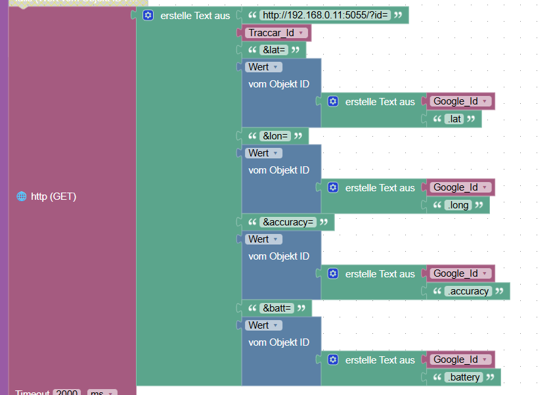The image size is (553, 395).
Task: Select the main 'erstelle Text aus' label
Action: [x=195, y=16]
